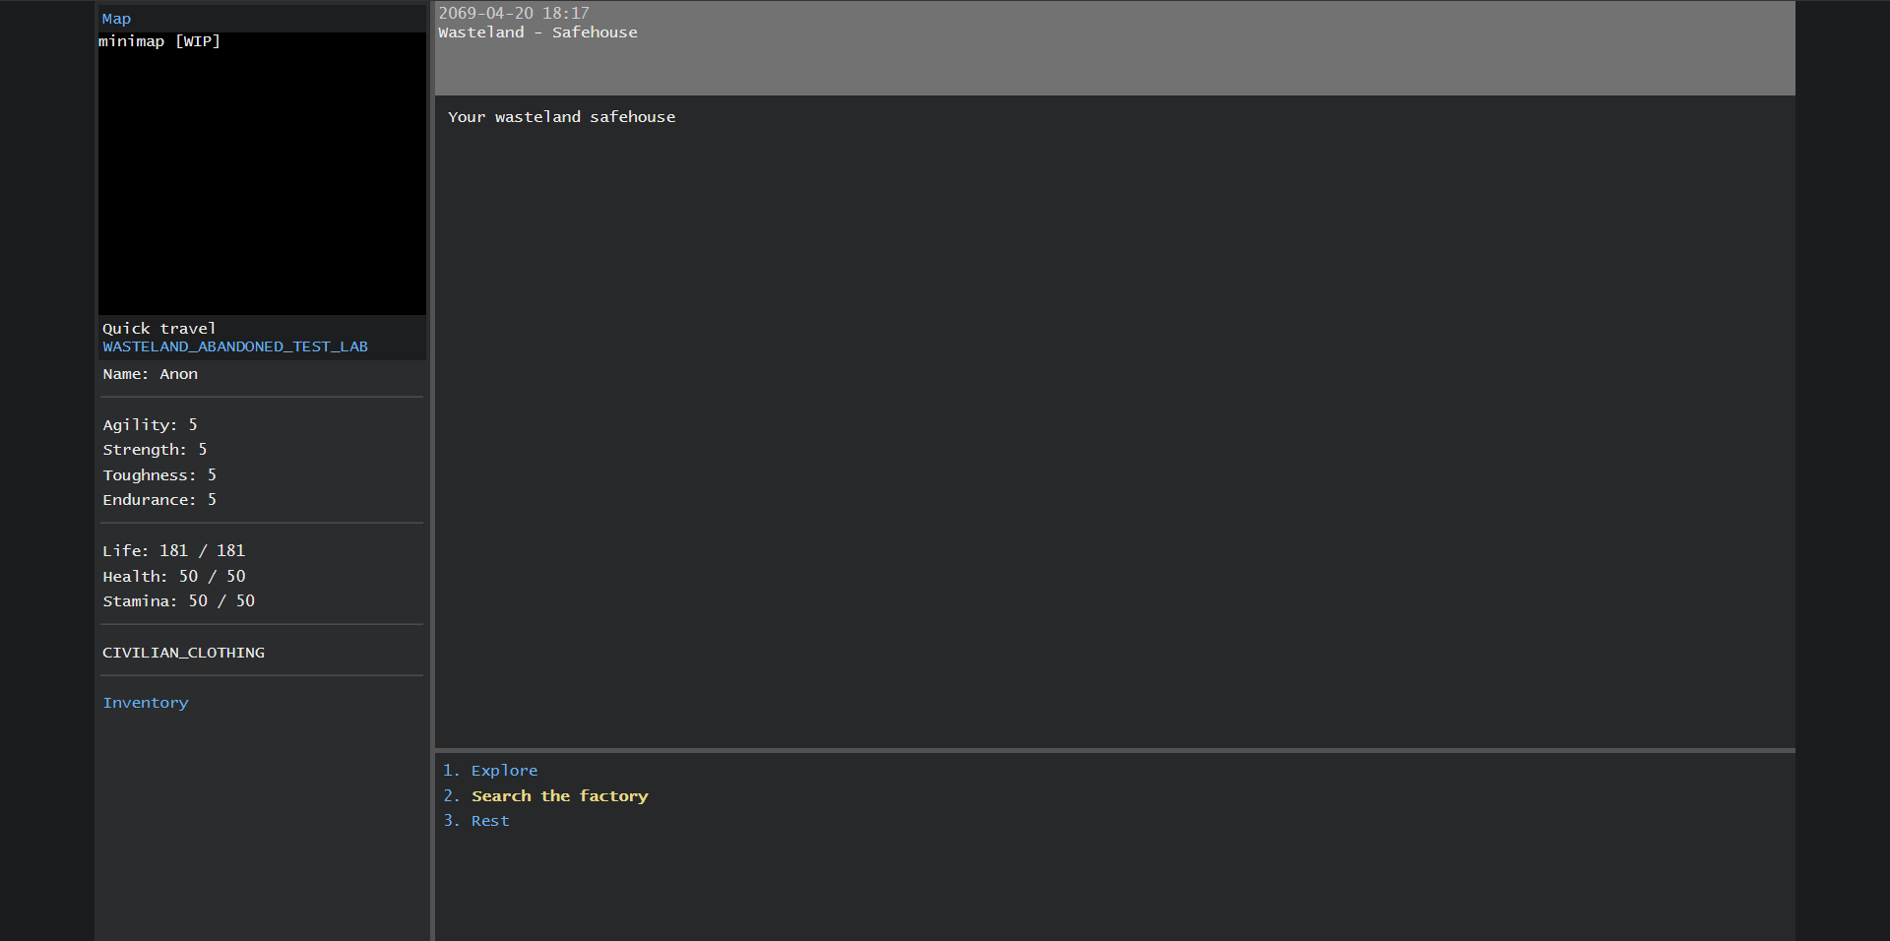The image size is (1890, 941).
Task: Pick the Rest action
Action: pyautogui.click(x=490, y=821)
